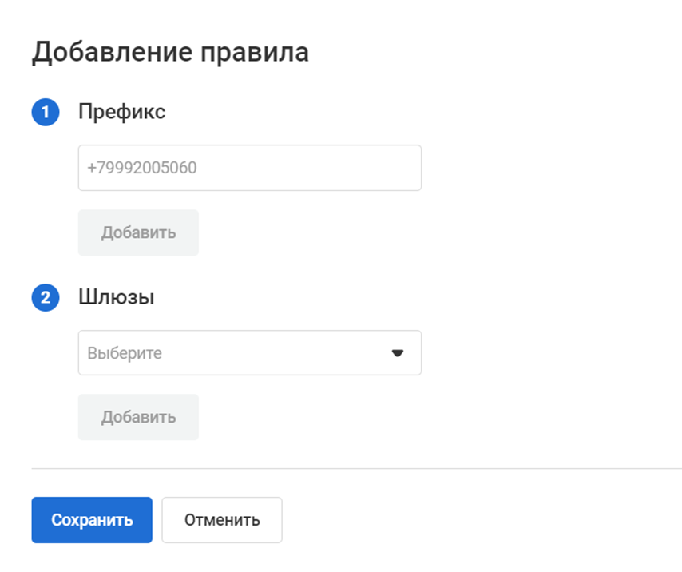Click the blue step 2 circle badge
The height and width of the screenshot is (572, 682).
(x=45, y=298)
